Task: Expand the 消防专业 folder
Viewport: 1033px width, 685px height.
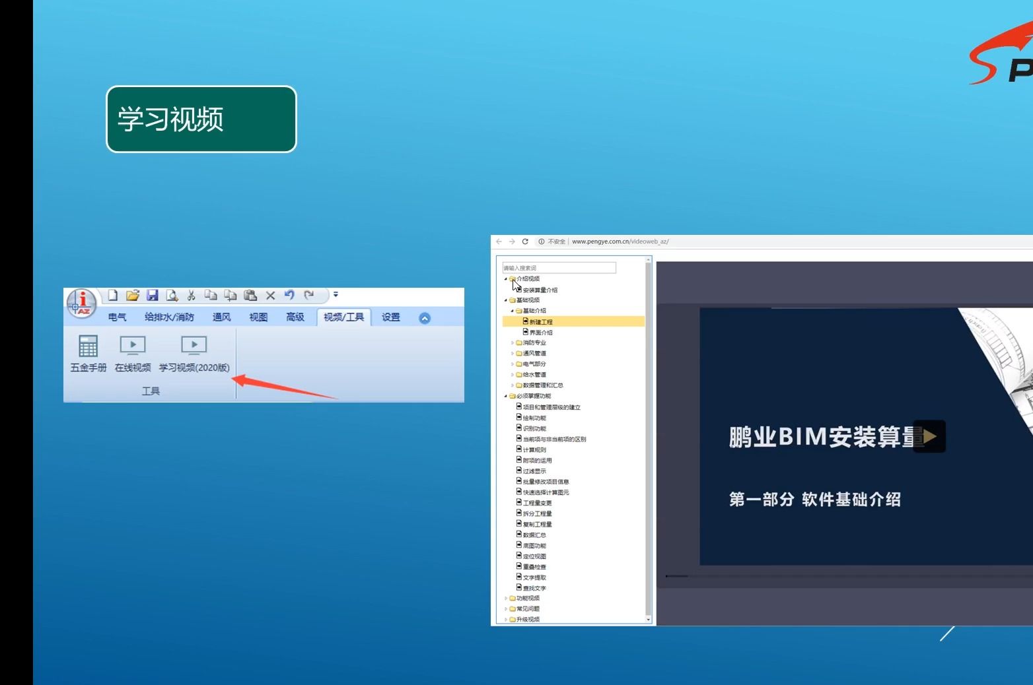Action: point(513,342)
